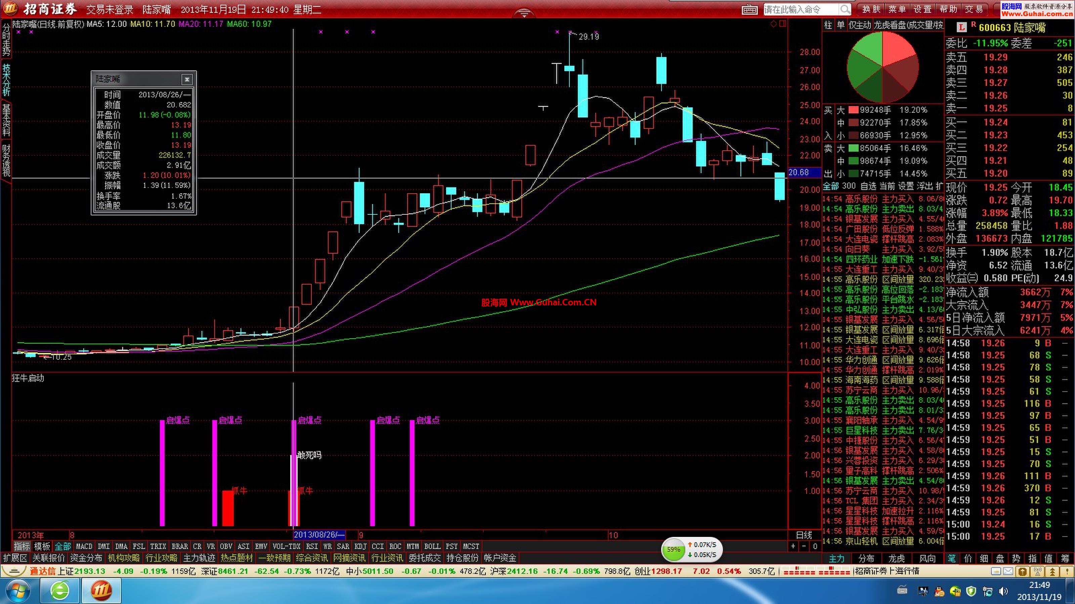Reset chart zoom with 0 button
1075x604 pixels.
[815, 546]
